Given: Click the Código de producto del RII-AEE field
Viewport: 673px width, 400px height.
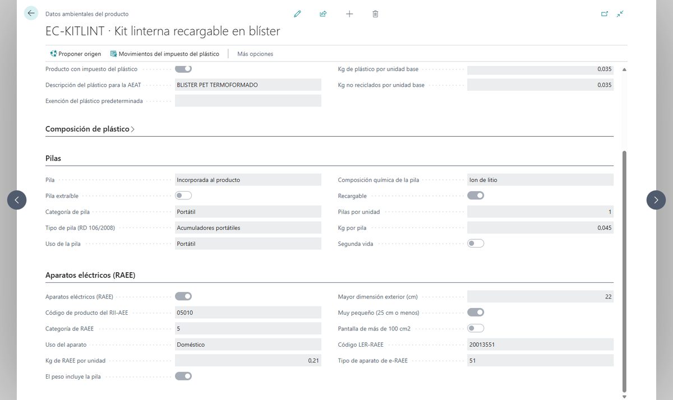Looking at the screenshot, I should click(x=248, y=313).
